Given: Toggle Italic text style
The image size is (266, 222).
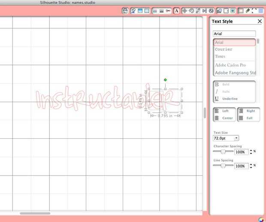Looking at the screenshot, I should pos(234,91).
